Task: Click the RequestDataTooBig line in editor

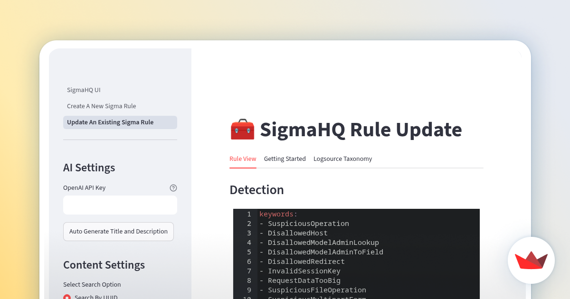Action: tap(300, 280)
